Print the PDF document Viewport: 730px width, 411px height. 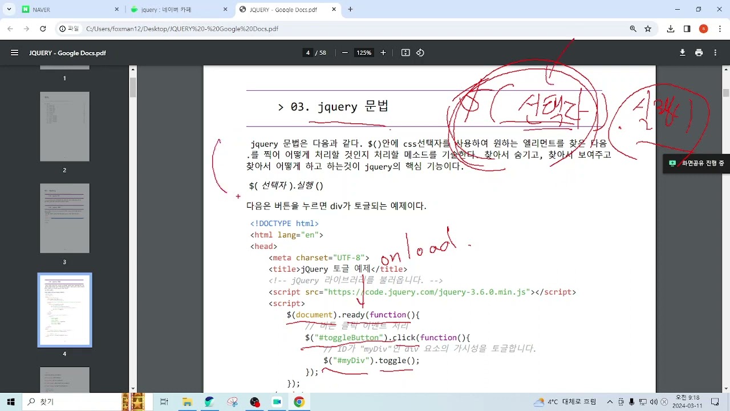click(x=699, y=53)
